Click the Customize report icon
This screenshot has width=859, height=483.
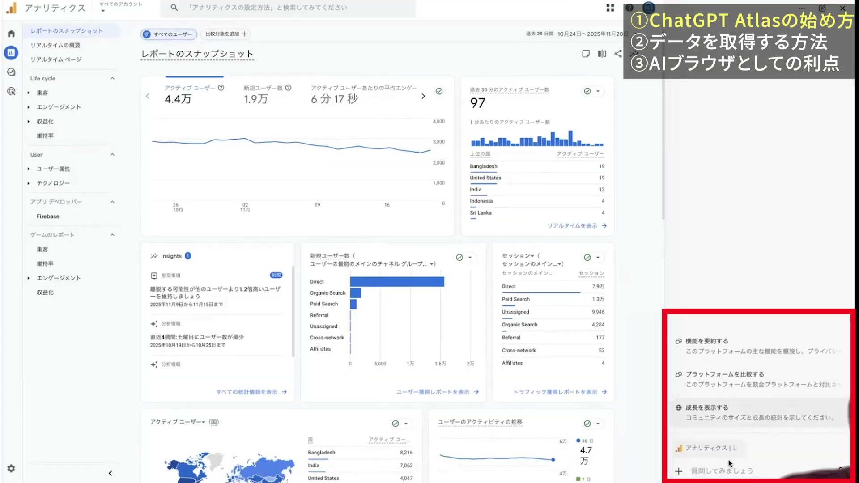586,54
